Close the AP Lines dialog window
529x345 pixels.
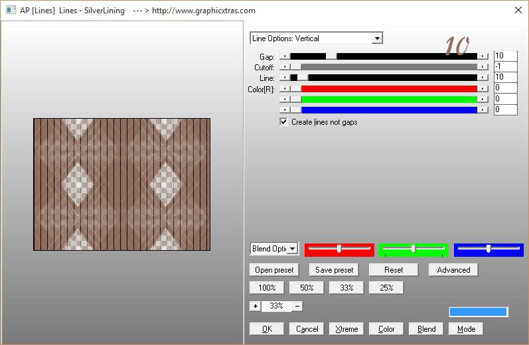click(518, 10)
